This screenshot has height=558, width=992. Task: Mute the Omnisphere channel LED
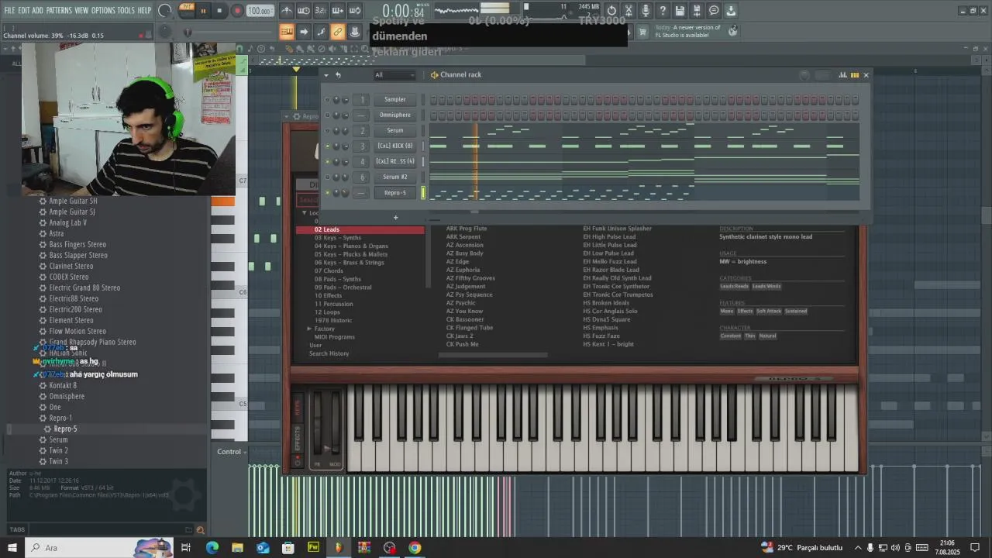point(327,115)
